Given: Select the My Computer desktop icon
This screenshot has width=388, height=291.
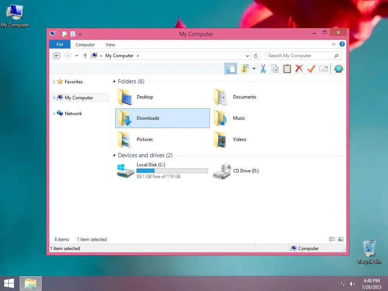Looking at the screenshot, I should [x=15, y=15].
